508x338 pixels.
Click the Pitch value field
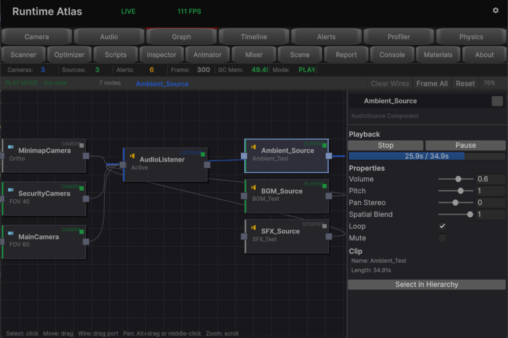pos(491,191)
